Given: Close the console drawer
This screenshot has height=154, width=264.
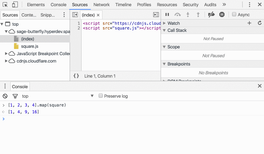Looking at the screenshot, I should [x=260, y=86].
